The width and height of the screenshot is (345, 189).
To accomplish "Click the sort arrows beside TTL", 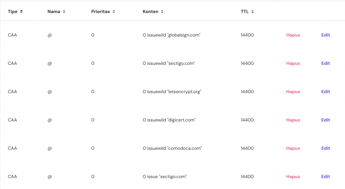I will coord(253,11).
